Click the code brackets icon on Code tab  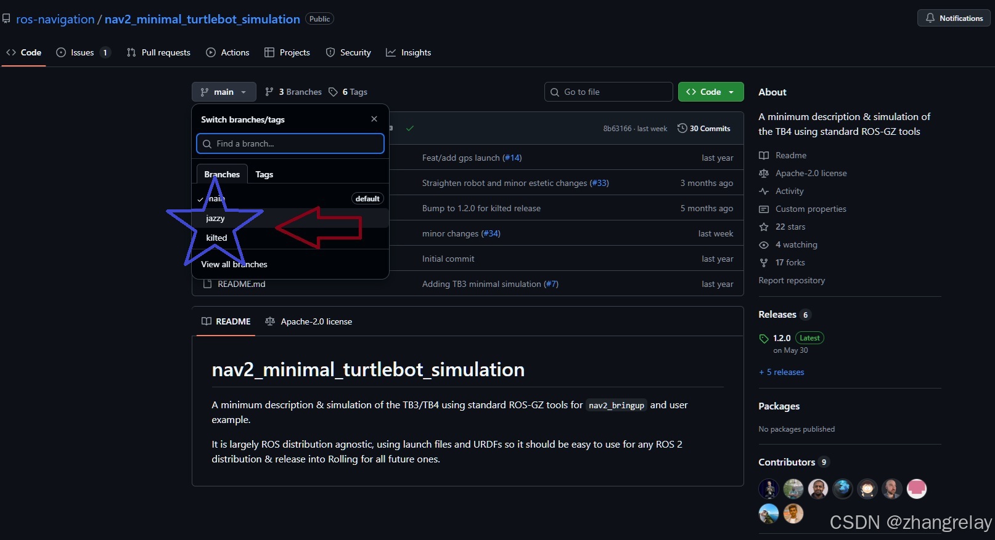coord(11,52)
